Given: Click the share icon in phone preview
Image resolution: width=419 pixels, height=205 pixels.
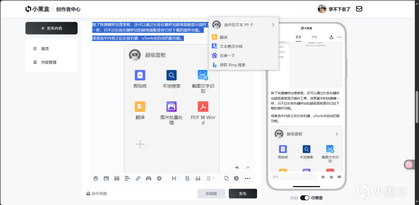Looking at the screenshot, I should click(331, 37).
